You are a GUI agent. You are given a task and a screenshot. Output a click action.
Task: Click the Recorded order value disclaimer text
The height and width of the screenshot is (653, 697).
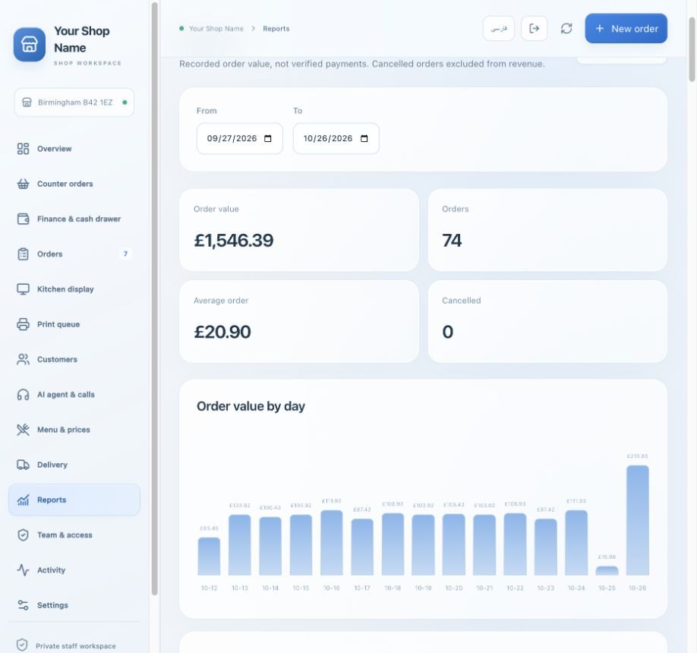362,64
